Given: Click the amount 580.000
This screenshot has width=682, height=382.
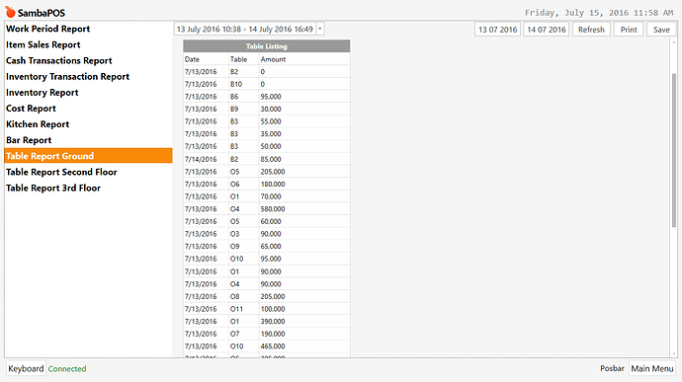Looking at the screenshot, I should [x=273, y=209].
